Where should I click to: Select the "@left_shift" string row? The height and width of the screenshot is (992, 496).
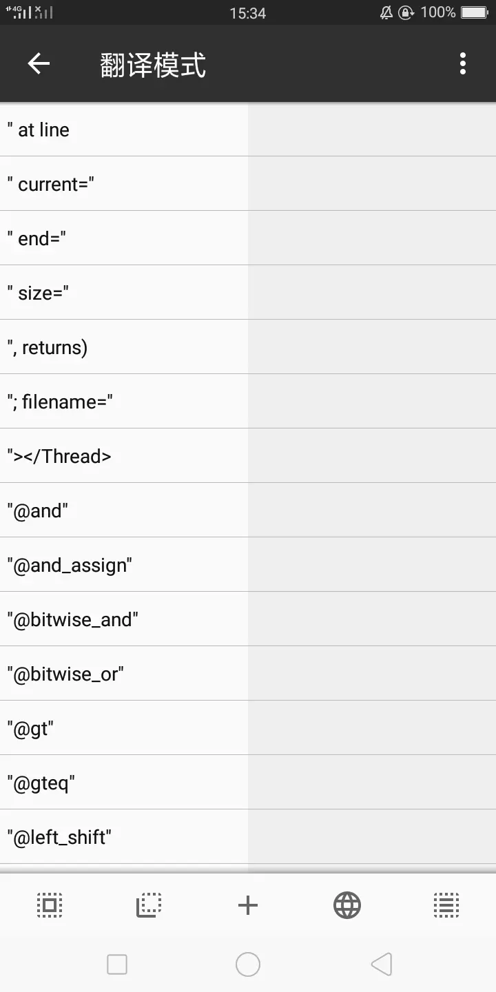click(x=124, y=837)
